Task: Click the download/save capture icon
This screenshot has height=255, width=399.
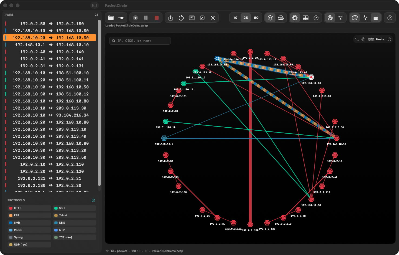Action: 171,18
